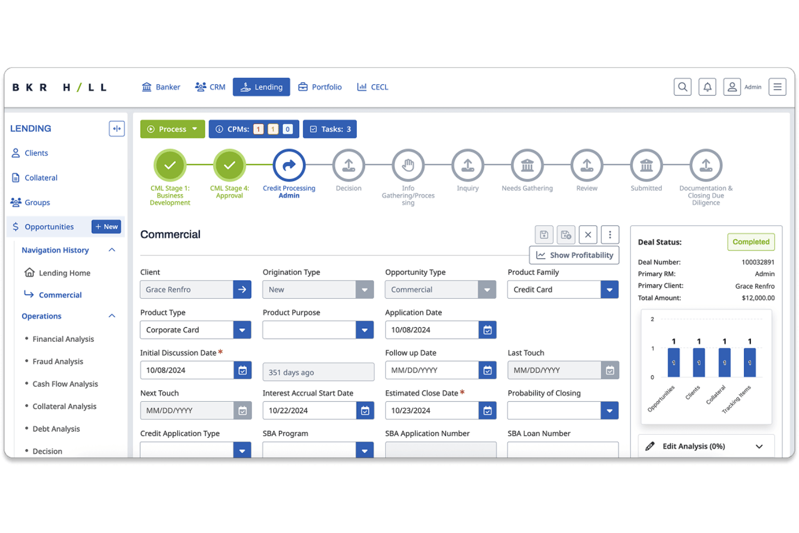Select the Credit Processing Admin stage icon
799x533 pixels.
(x=289, y=165)
